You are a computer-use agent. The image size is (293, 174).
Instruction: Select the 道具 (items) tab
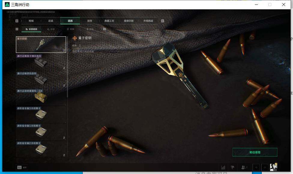(70, 21)
